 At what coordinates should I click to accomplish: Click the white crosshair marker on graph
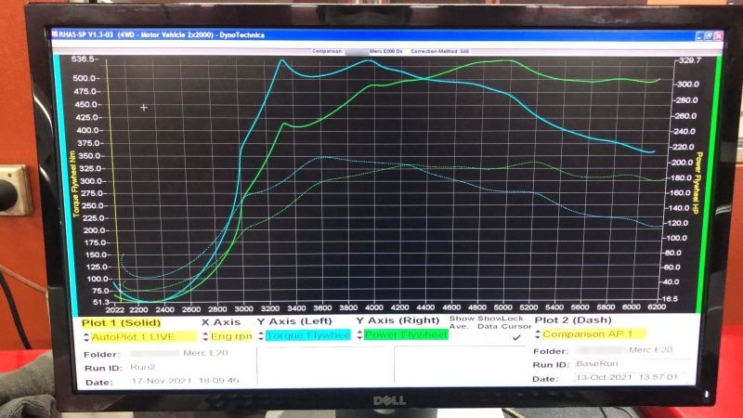tap(144, 108)
